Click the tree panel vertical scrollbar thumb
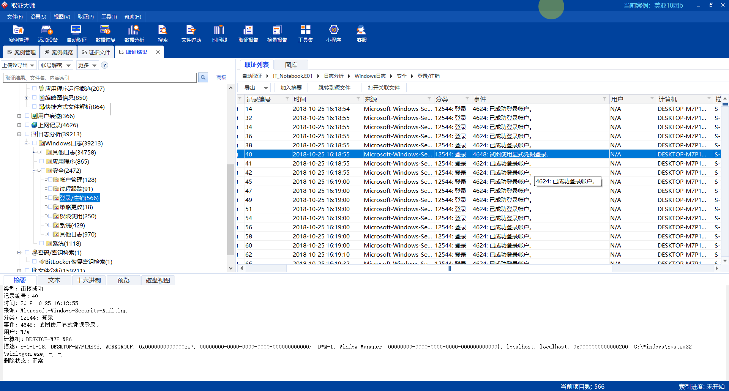This screenshot has height=391, width=729. [x=230, y=210]
